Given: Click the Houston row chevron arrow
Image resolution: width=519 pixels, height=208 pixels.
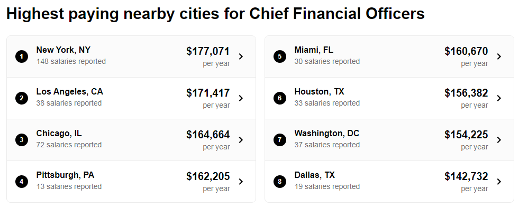Looking at the screenshot, I should tap(499, 98).
